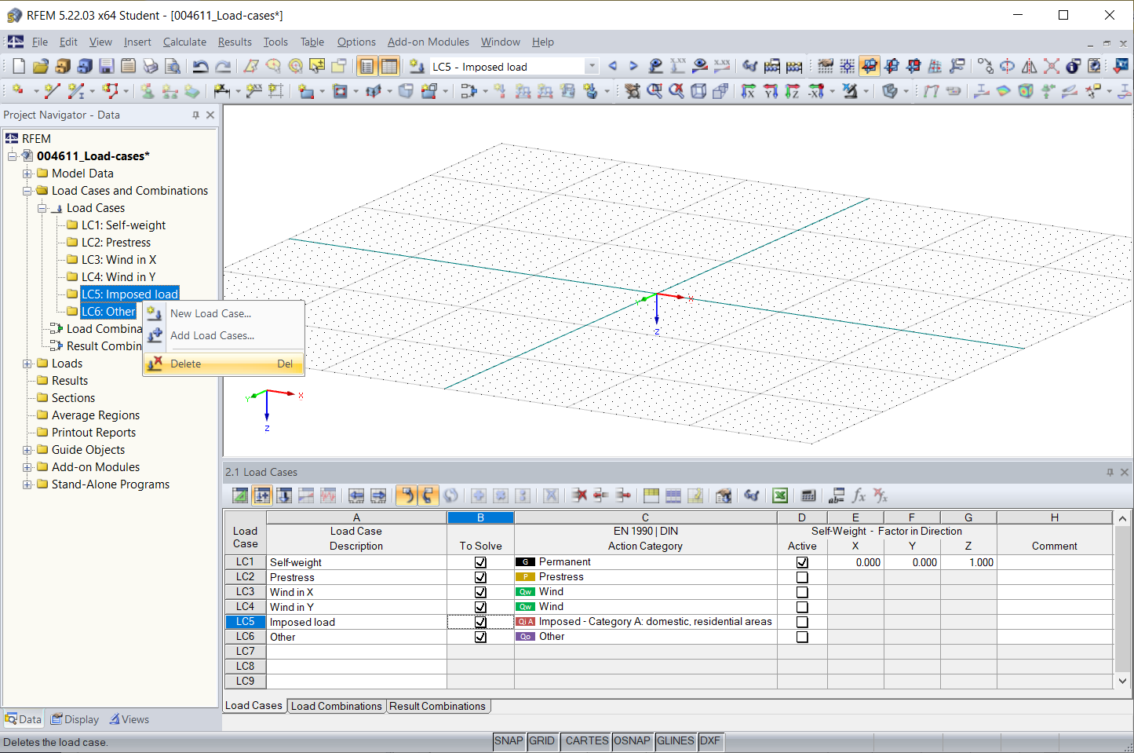Enable Self-Weight Active for LC3 Wind in X
This screenshot has height=753, width=1134.
802,592
